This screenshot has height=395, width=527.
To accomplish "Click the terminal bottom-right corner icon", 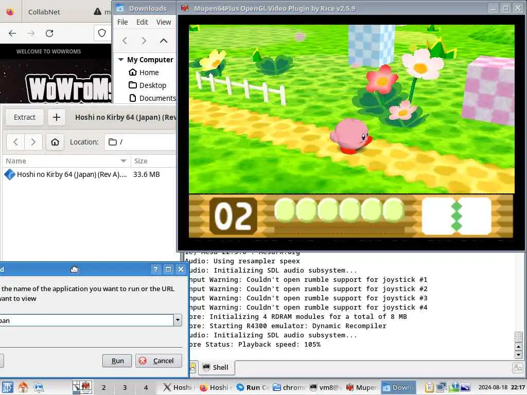I will (x=517, y=367).
